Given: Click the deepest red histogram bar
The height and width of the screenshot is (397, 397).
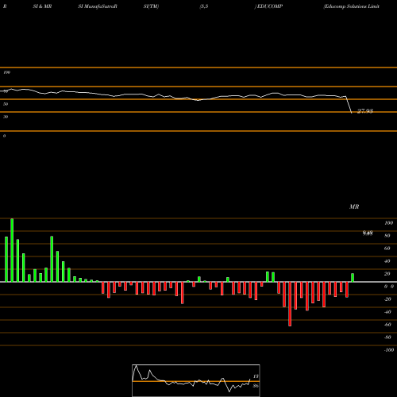Looking at the screenshot, I should 290,304.
